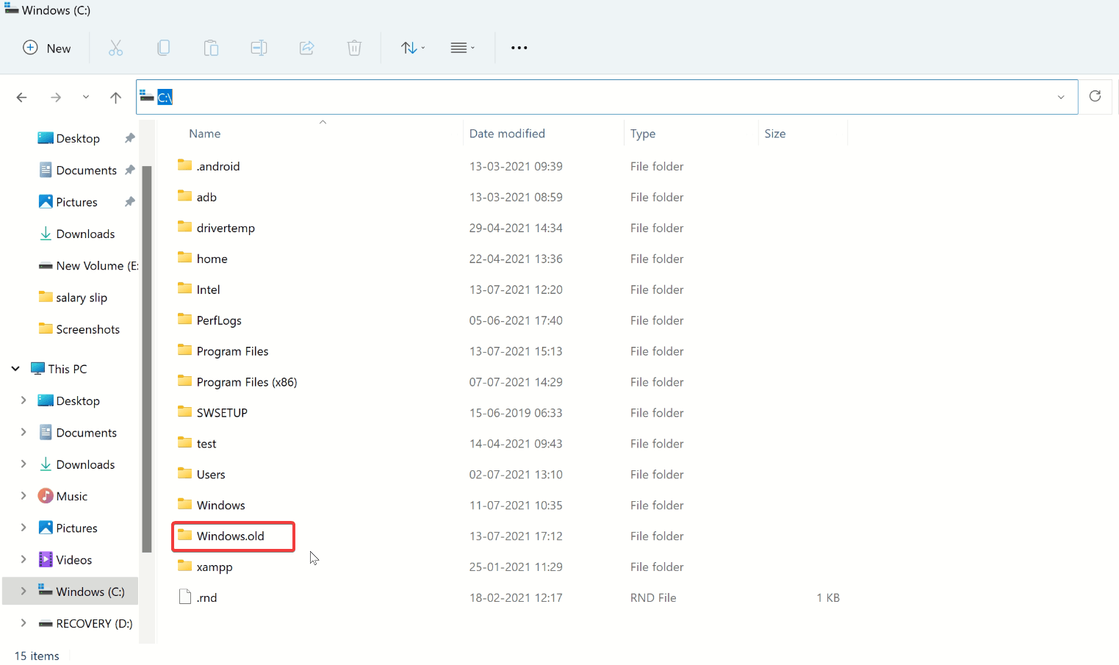1119x665 pixels.
Task: Select the drivertemp folder
Action: [226, 228]
